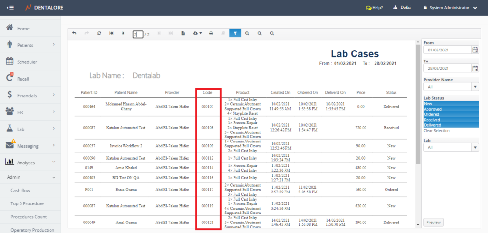488x233 pixels.
Task: Toggle the filter panel funnel icon
Action: 235,33
